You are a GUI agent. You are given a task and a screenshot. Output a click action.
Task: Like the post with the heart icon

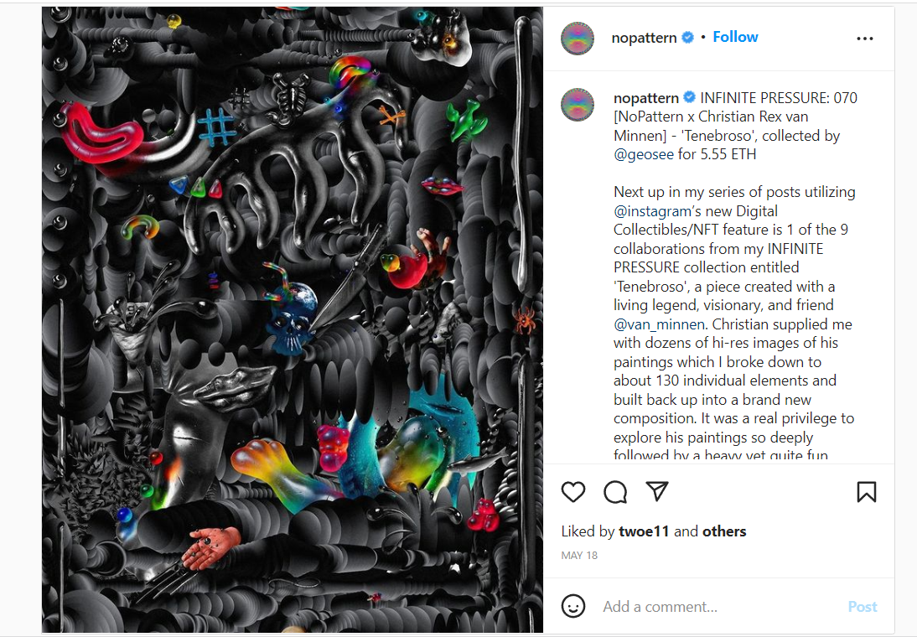tap(573, 492)
